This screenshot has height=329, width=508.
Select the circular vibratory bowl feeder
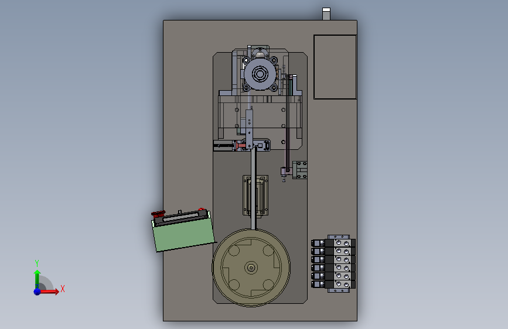click(251, 268)
